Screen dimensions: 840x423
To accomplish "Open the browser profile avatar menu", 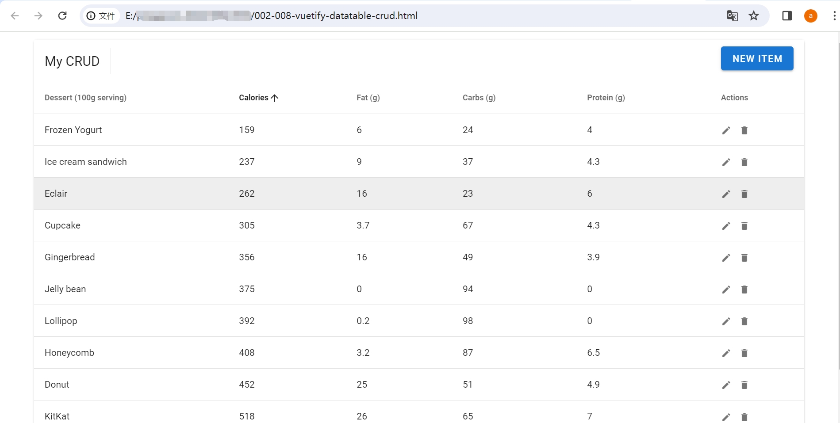I will [810, 15].
